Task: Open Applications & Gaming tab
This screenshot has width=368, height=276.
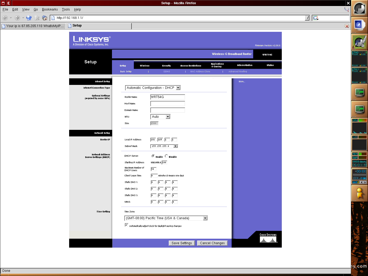Action: pos(217,65)
